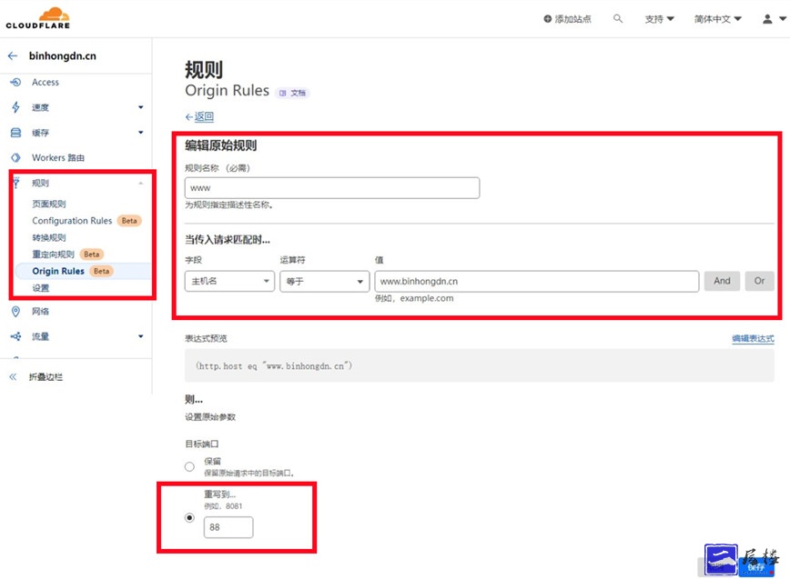Click the port input containing 88
This screenshot has height=579, width=790.
[228, 527]
